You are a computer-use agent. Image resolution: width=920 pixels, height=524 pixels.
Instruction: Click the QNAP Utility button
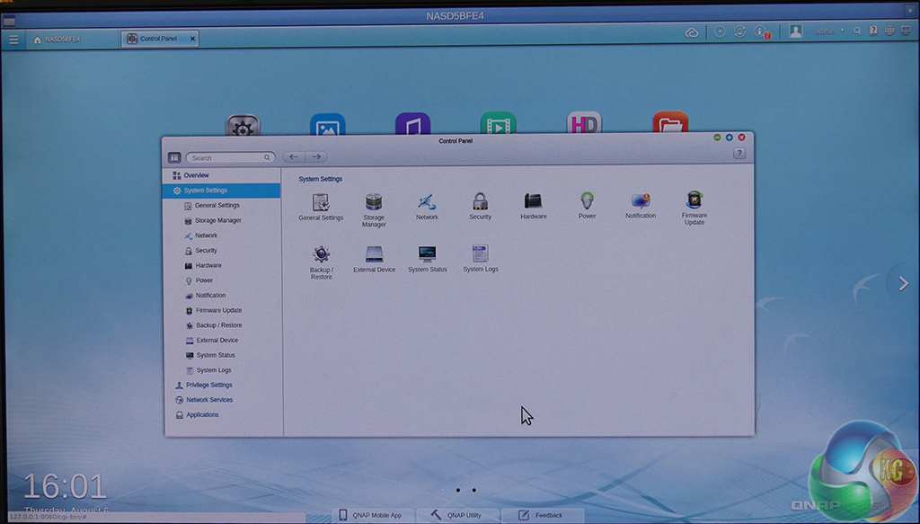tap(456, 515)
